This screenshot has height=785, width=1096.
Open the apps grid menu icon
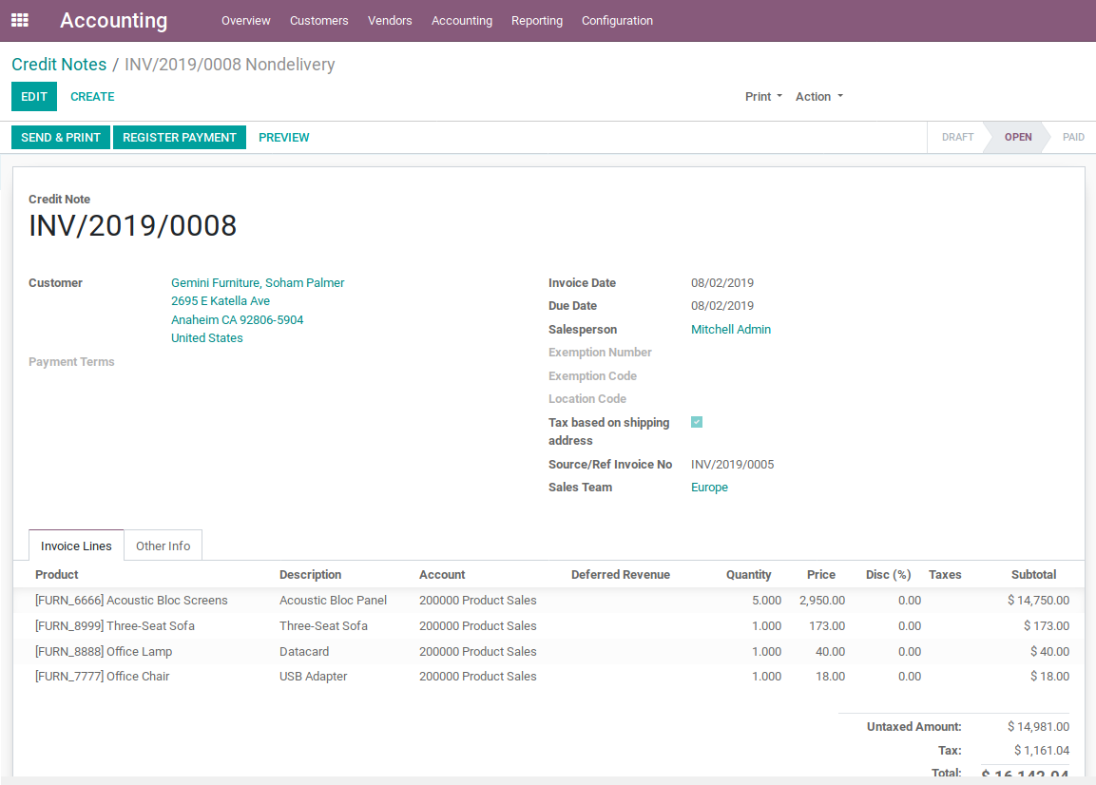tap(20, 20)
